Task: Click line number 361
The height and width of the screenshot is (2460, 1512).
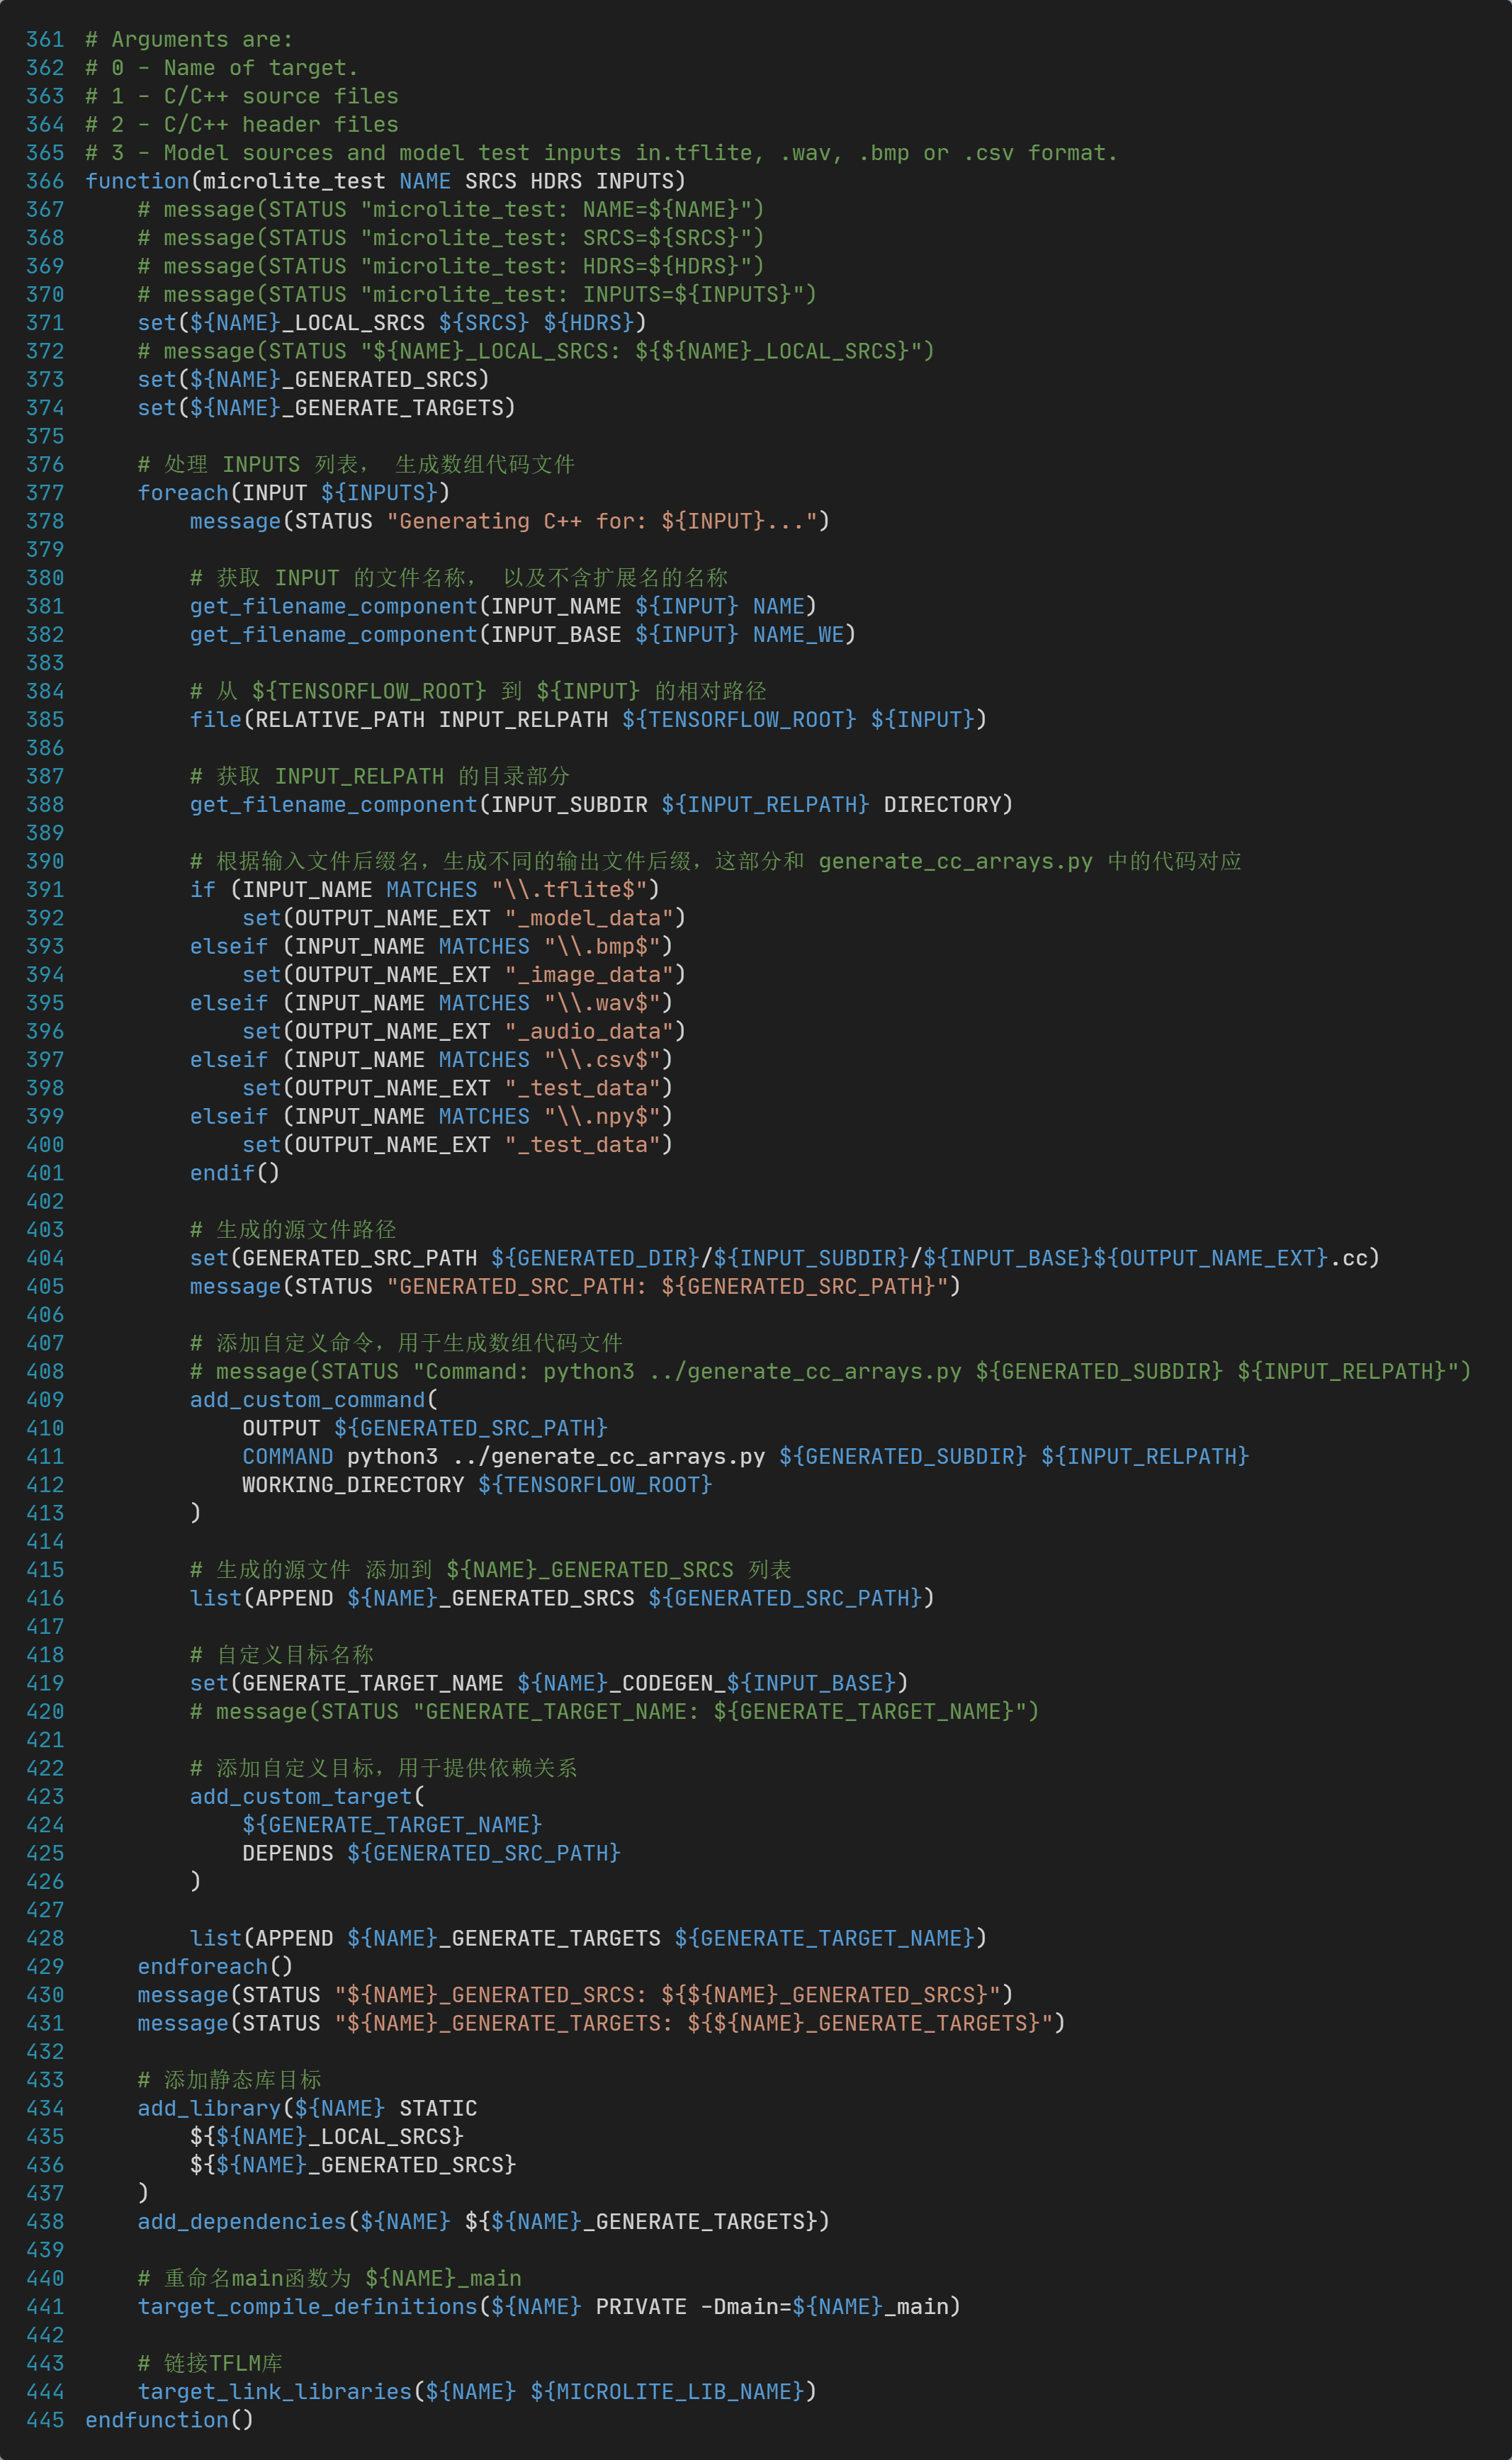Action: [x=45, y=40]
